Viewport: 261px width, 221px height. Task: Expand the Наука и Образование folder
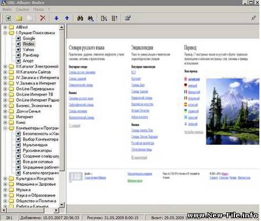point(5,196)
